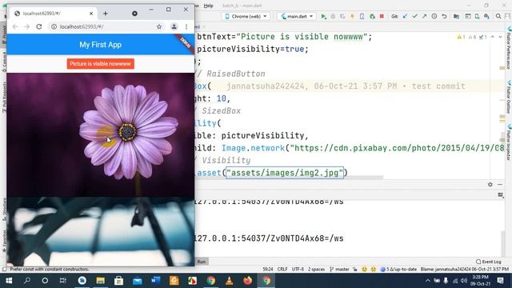This screenshot has height=288, width=512.
Task: Click the Windows Start button
Action: click(x=9, y=281)
